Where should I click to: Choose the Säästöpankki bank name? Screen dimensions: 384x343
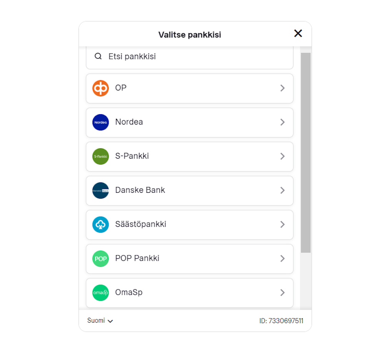pos(141,225)
